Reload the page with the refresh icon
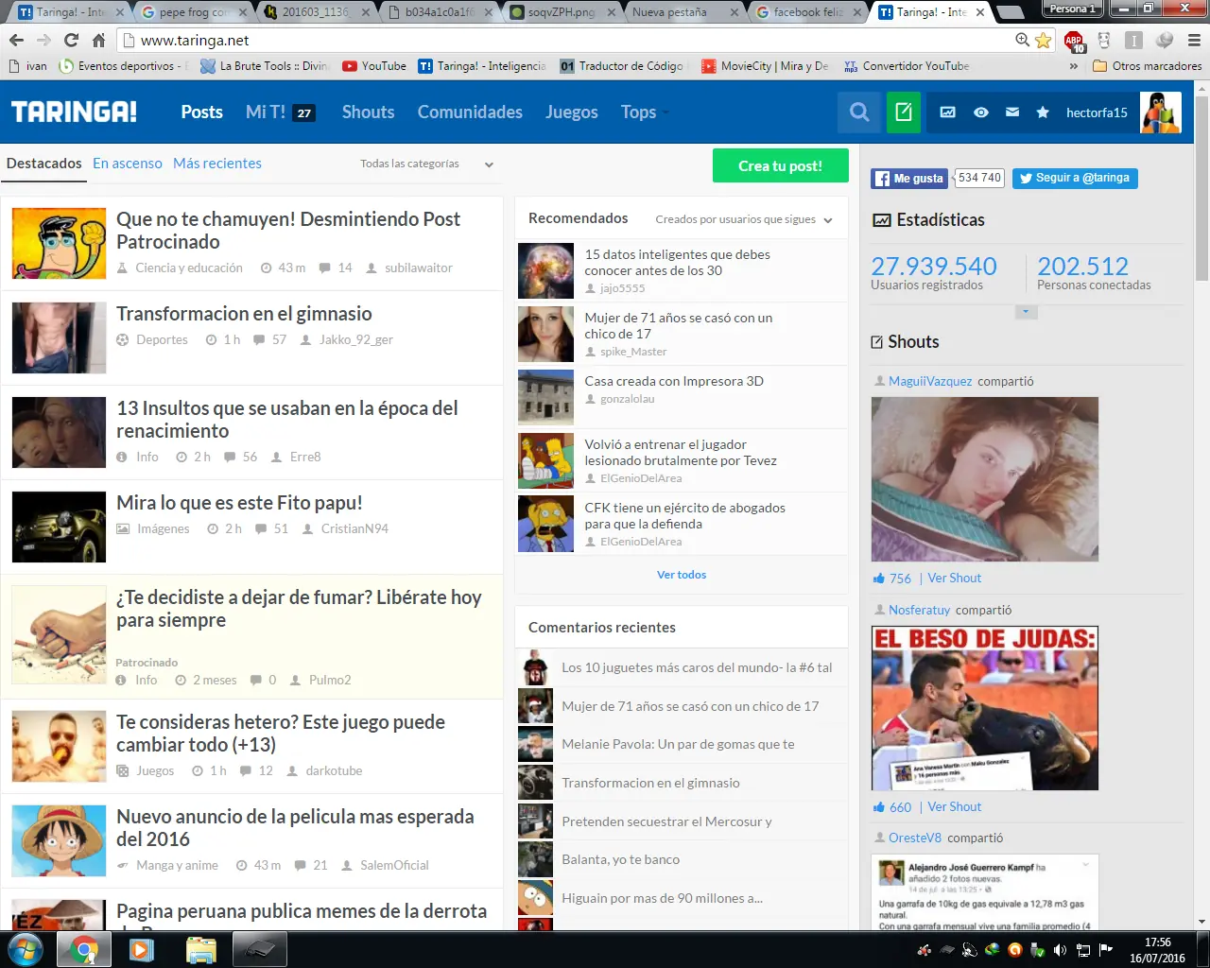Image resolution: width=1210 pixels, height=968 pixels. coord(71,40)
